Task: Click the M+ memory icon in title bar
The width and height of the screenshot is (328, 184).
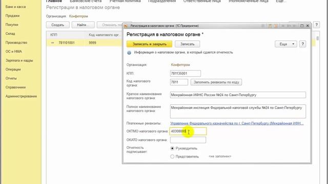Action: [289, 26]
